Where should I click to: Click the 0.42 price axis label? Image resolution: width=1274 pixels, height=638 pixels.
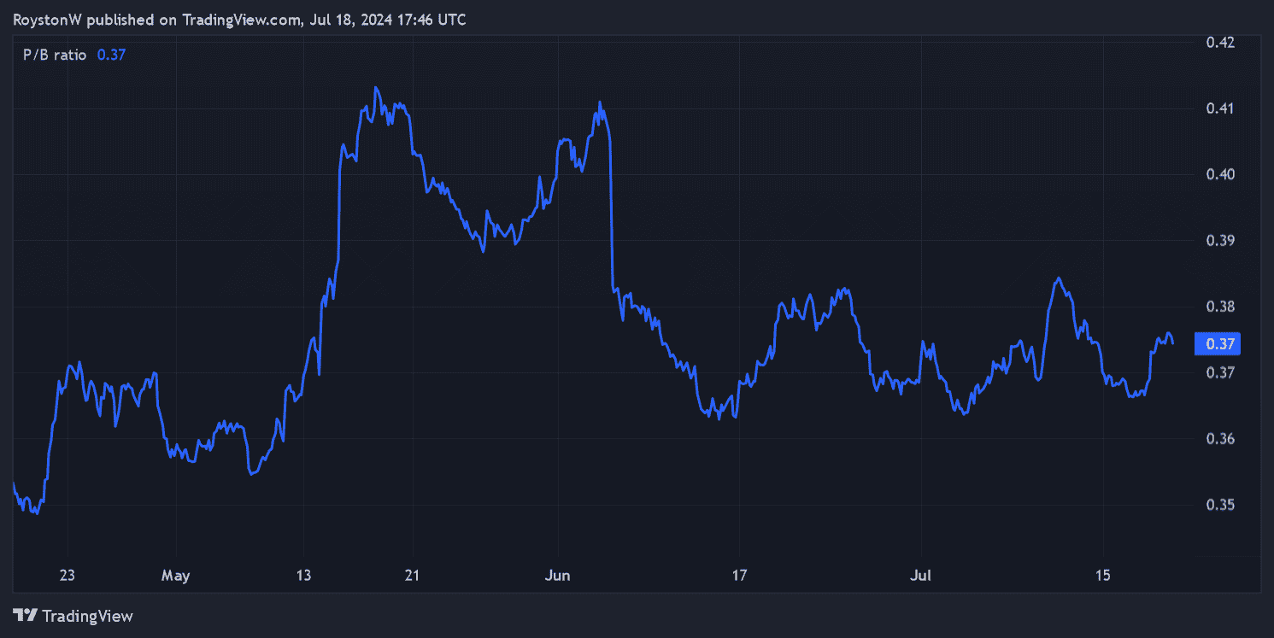(1220, 42)
